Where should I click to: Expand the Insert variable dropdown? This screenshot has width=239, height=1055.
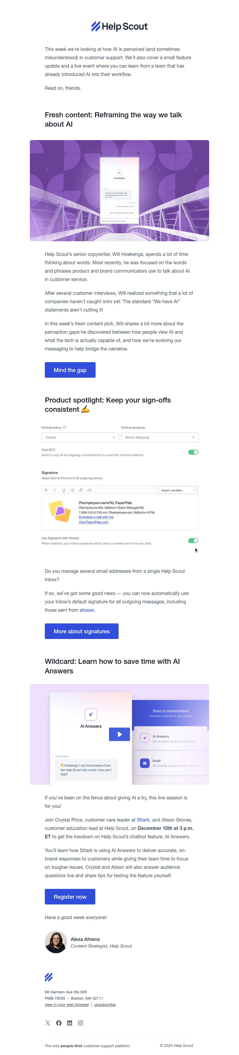178,490
